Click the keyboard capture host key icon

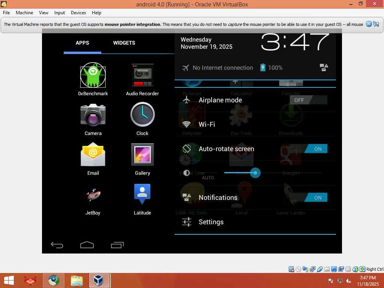tap(363, 269)
